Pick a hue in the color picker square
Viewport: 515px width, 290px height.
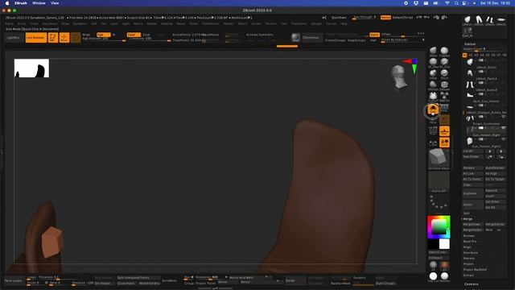[x=439, y=227]
